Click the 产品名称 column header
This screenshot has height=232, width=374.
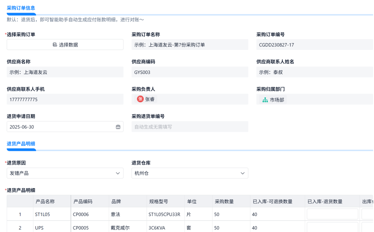tap(45, 202)
